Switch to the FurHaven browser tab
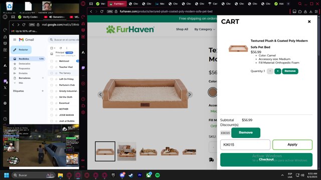This screenshot has height=180, width=321. coord(117,3)
